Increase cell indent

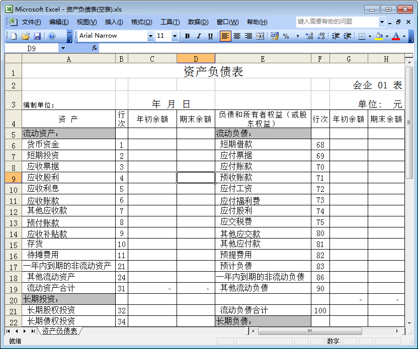coord(347,36)
